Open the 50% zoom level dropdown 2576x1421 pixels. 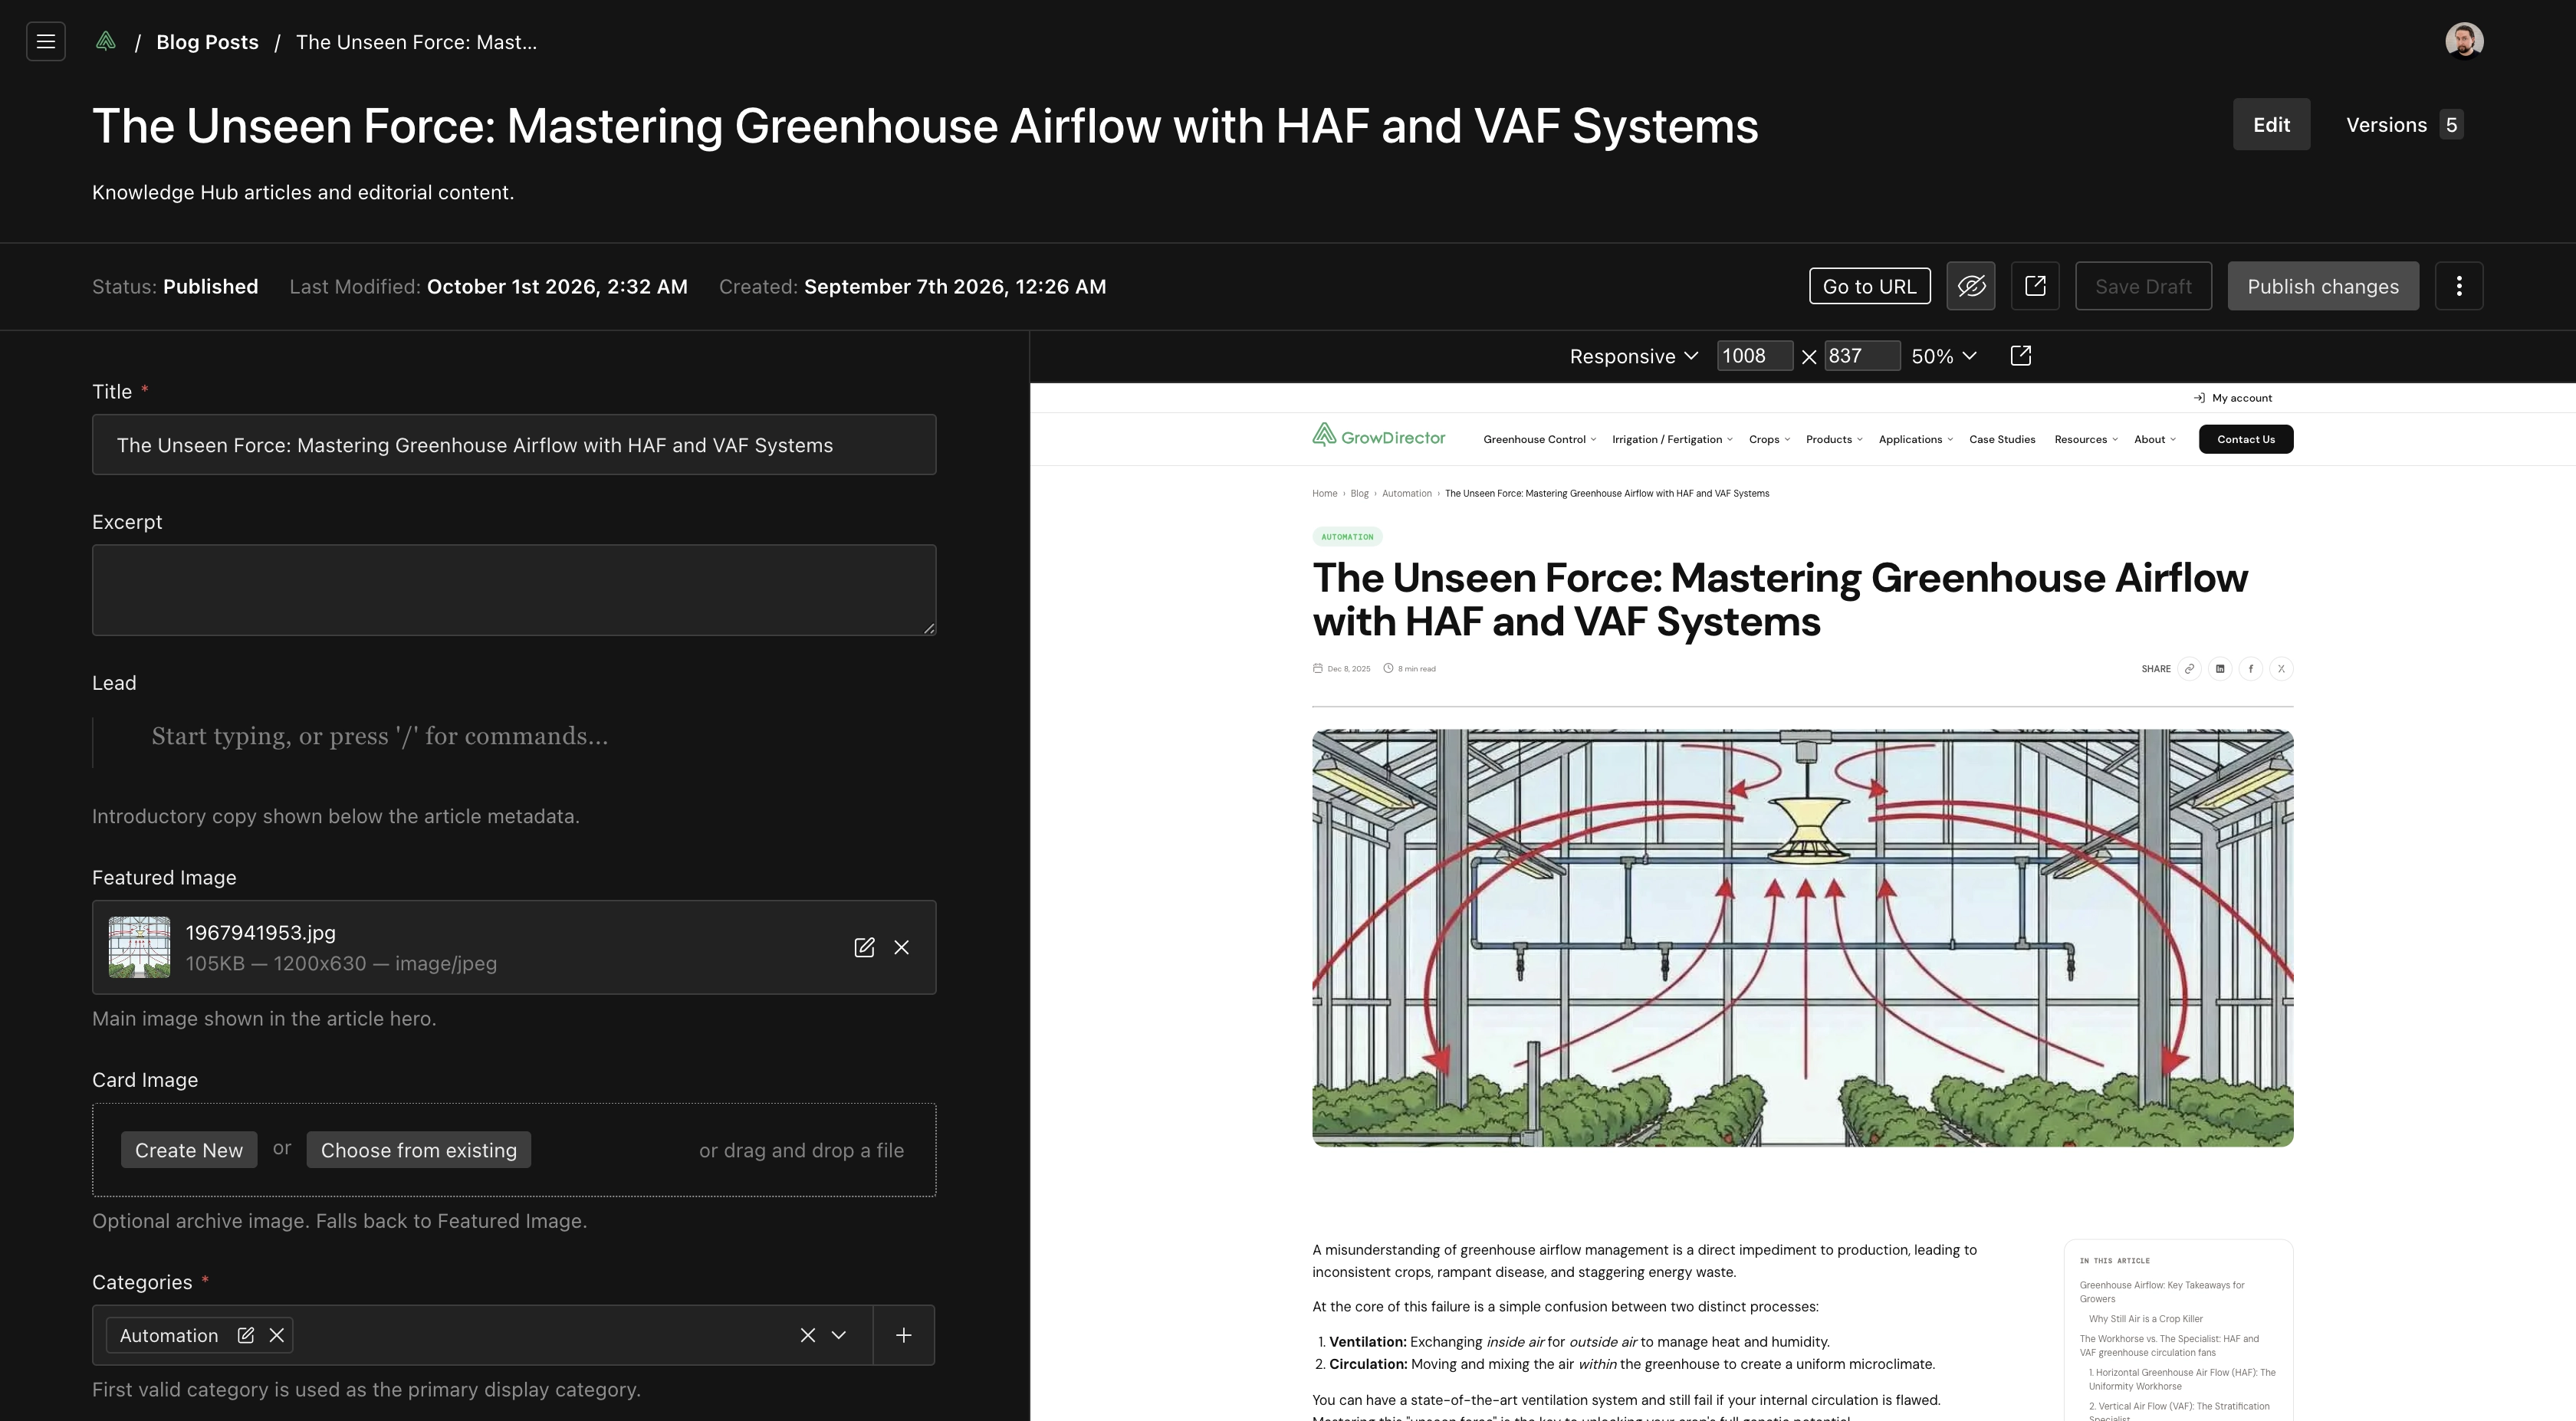pos(1944,356)
